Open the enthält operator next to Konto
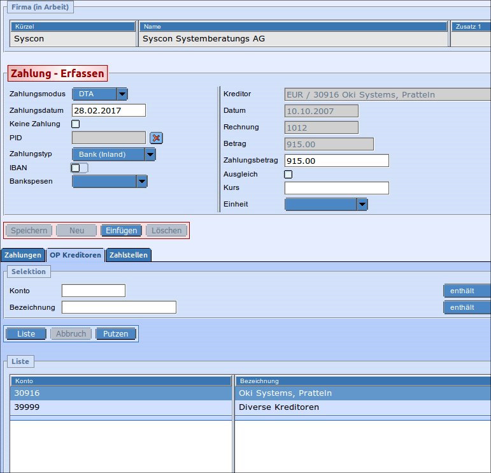The height and width of the screenshot is (473, 491). (467, 291)
